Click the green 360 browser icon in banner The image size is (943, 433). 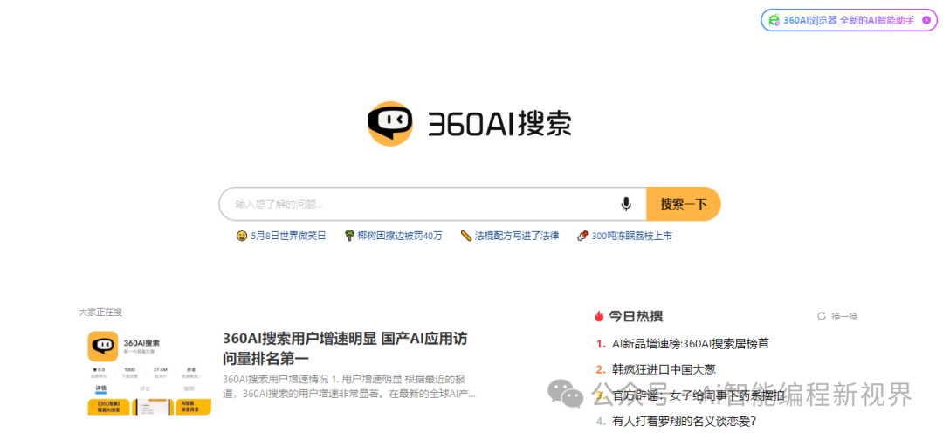tap(774, 20)
